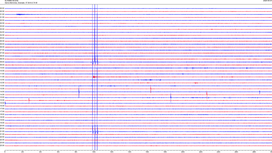Screen dimensions: 272x153
Task: Select the 04:00 trace time label
Action: 2,32
